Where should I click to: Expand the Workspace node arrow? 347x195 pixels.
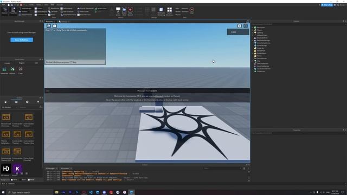pos(252,28)
